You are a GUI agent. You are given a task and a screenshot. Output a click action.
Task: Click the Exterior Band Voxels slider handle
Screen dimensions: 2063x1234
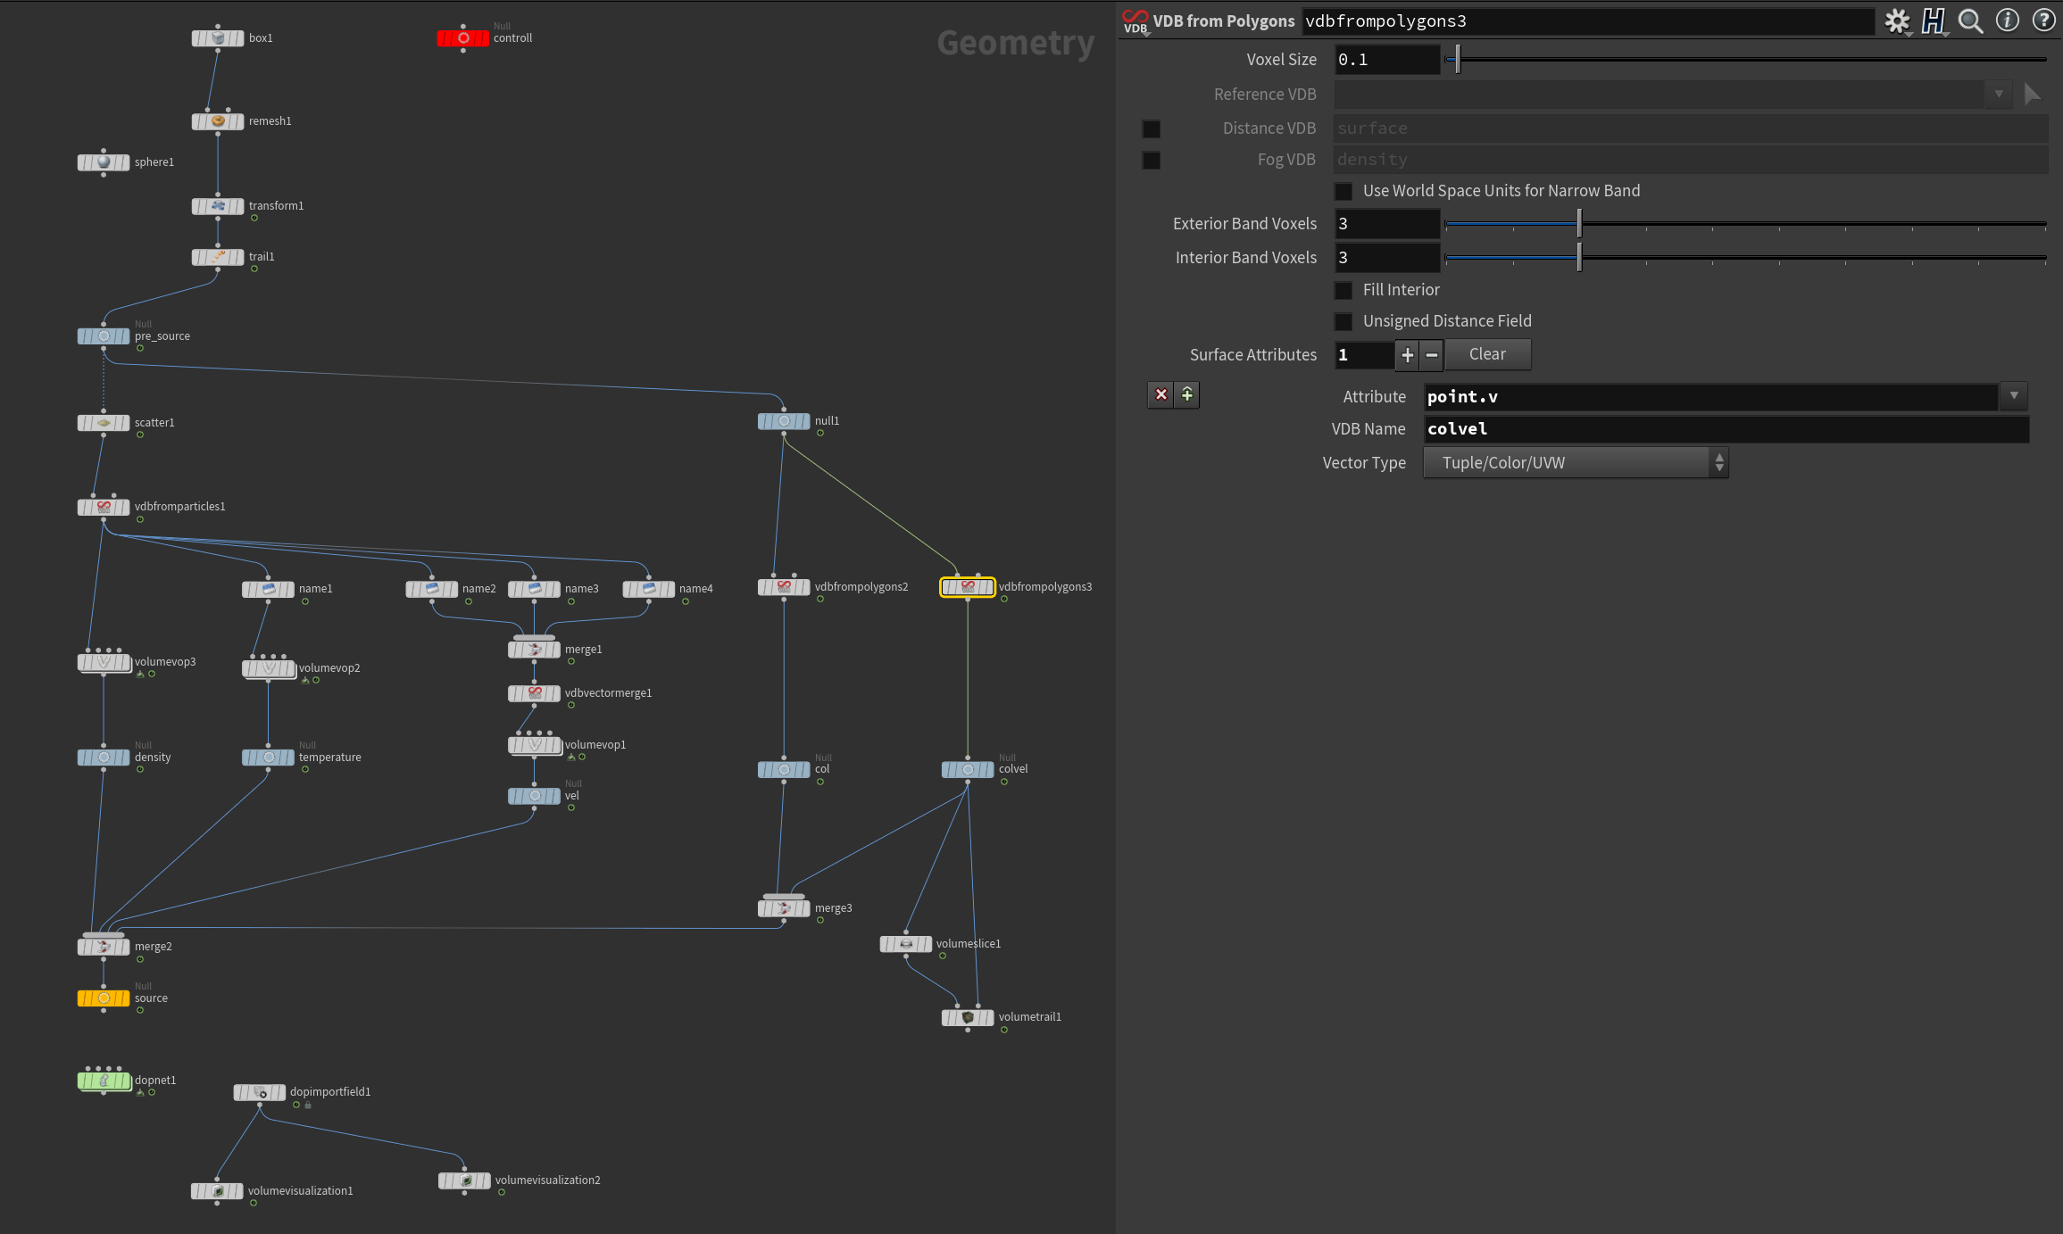(1579, 224)
